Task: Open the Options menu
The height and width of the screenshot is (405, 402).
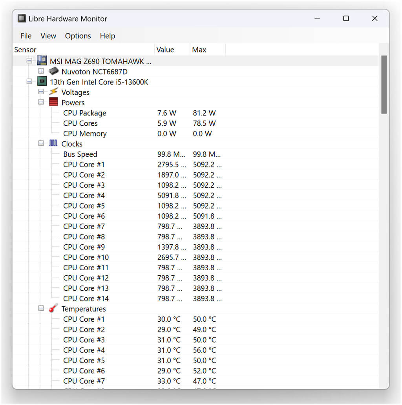Action: (78, 36)
